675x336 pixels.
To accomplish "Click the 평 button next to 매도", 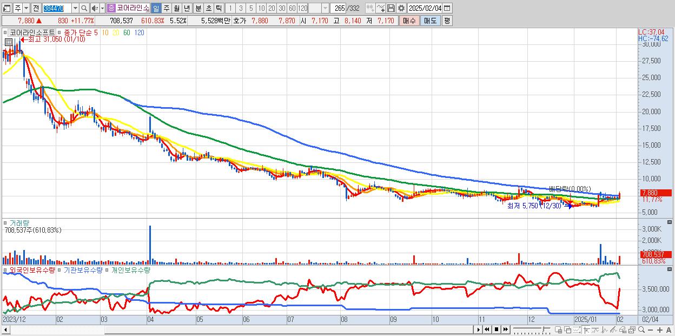I will 447,21.
